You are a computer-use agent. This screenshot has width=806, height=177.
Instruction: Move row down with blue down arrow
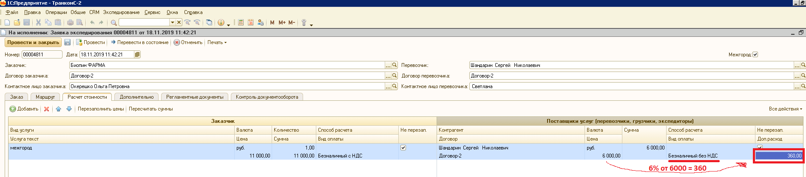[69, 109]
